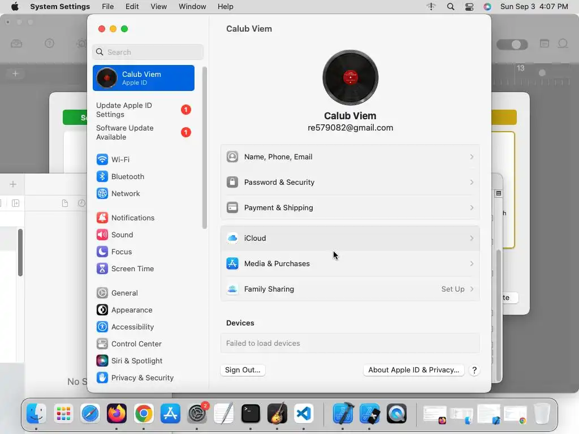Open Payment & Shipping row
Image resolution: width=579 pixels, height=434 pixels.
pyautogui.click(x=350, y=208)
